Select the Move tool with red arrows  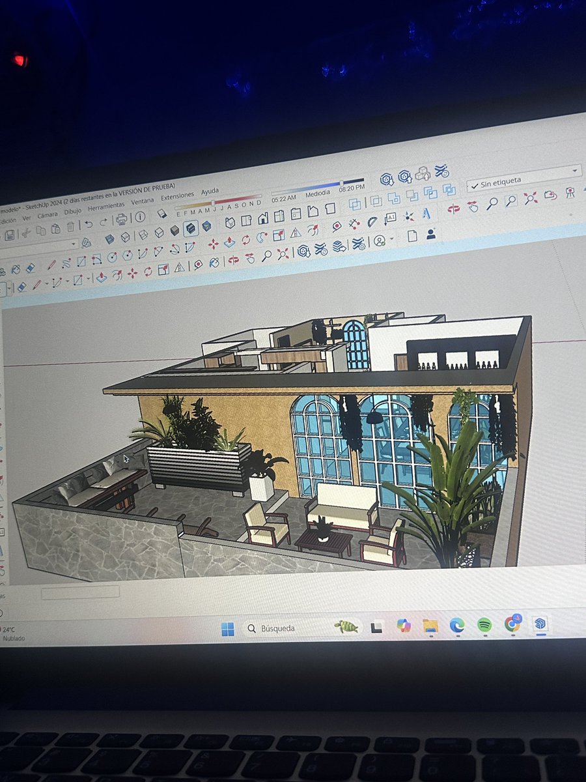(213, 244)
